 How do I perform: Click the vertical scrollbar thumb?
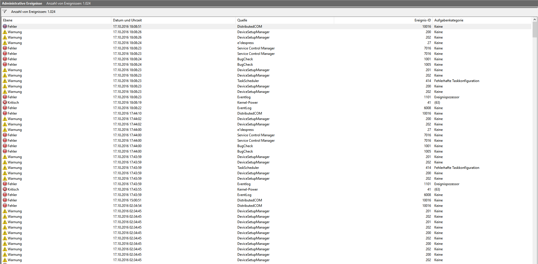click(x=535, y=30)
